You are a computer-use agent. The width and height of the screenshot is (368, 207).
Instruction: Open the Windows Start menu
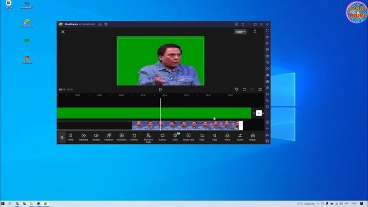click(3, 204)
